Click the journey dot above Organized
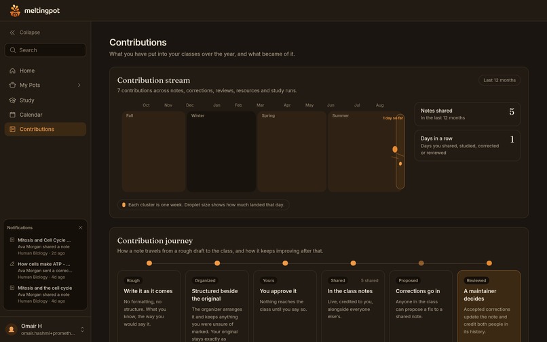 pyautogui.click(x=217, y=263)
